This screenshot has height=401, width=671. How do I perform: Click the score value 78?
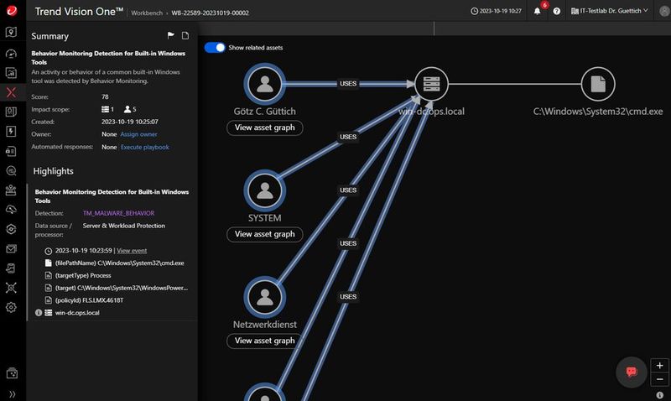click(105, 96)
